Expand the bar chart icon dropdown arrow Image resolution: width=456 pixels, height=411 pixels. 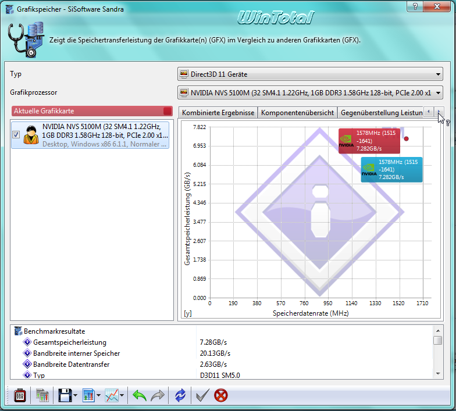(x=99, y=395)
